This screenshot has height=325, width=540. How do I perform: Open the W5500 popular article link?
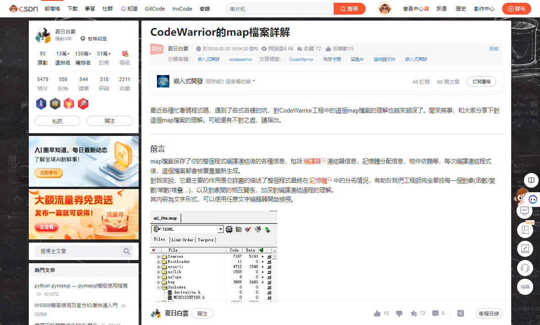tap(76, 305)
